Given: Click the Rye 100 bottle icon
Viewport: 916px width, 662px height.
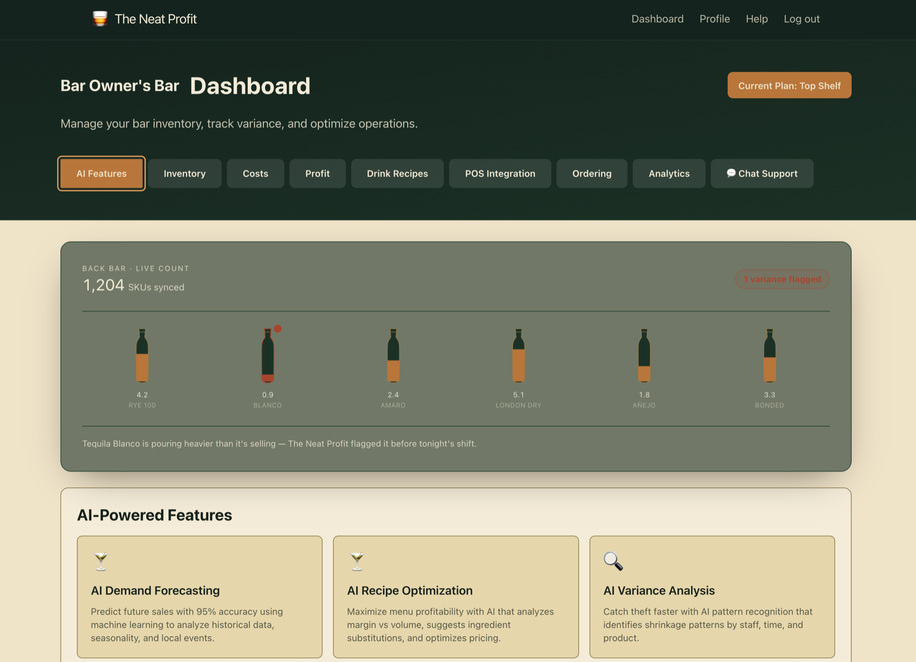Looking at the screenshot, I should 142,356.
